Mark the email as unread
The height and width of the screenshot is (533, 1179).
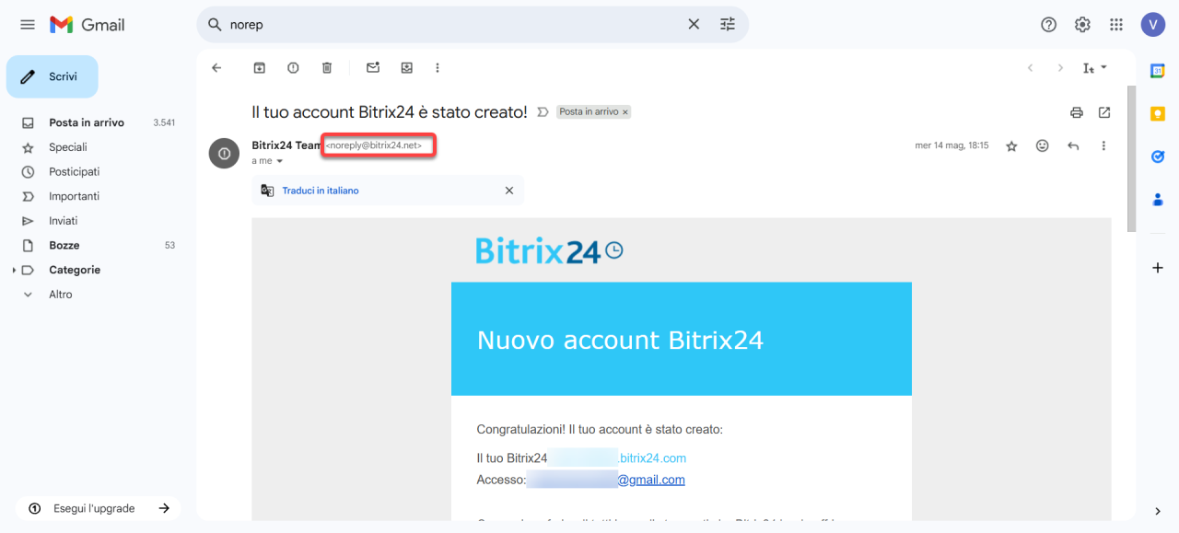point(373,68)
